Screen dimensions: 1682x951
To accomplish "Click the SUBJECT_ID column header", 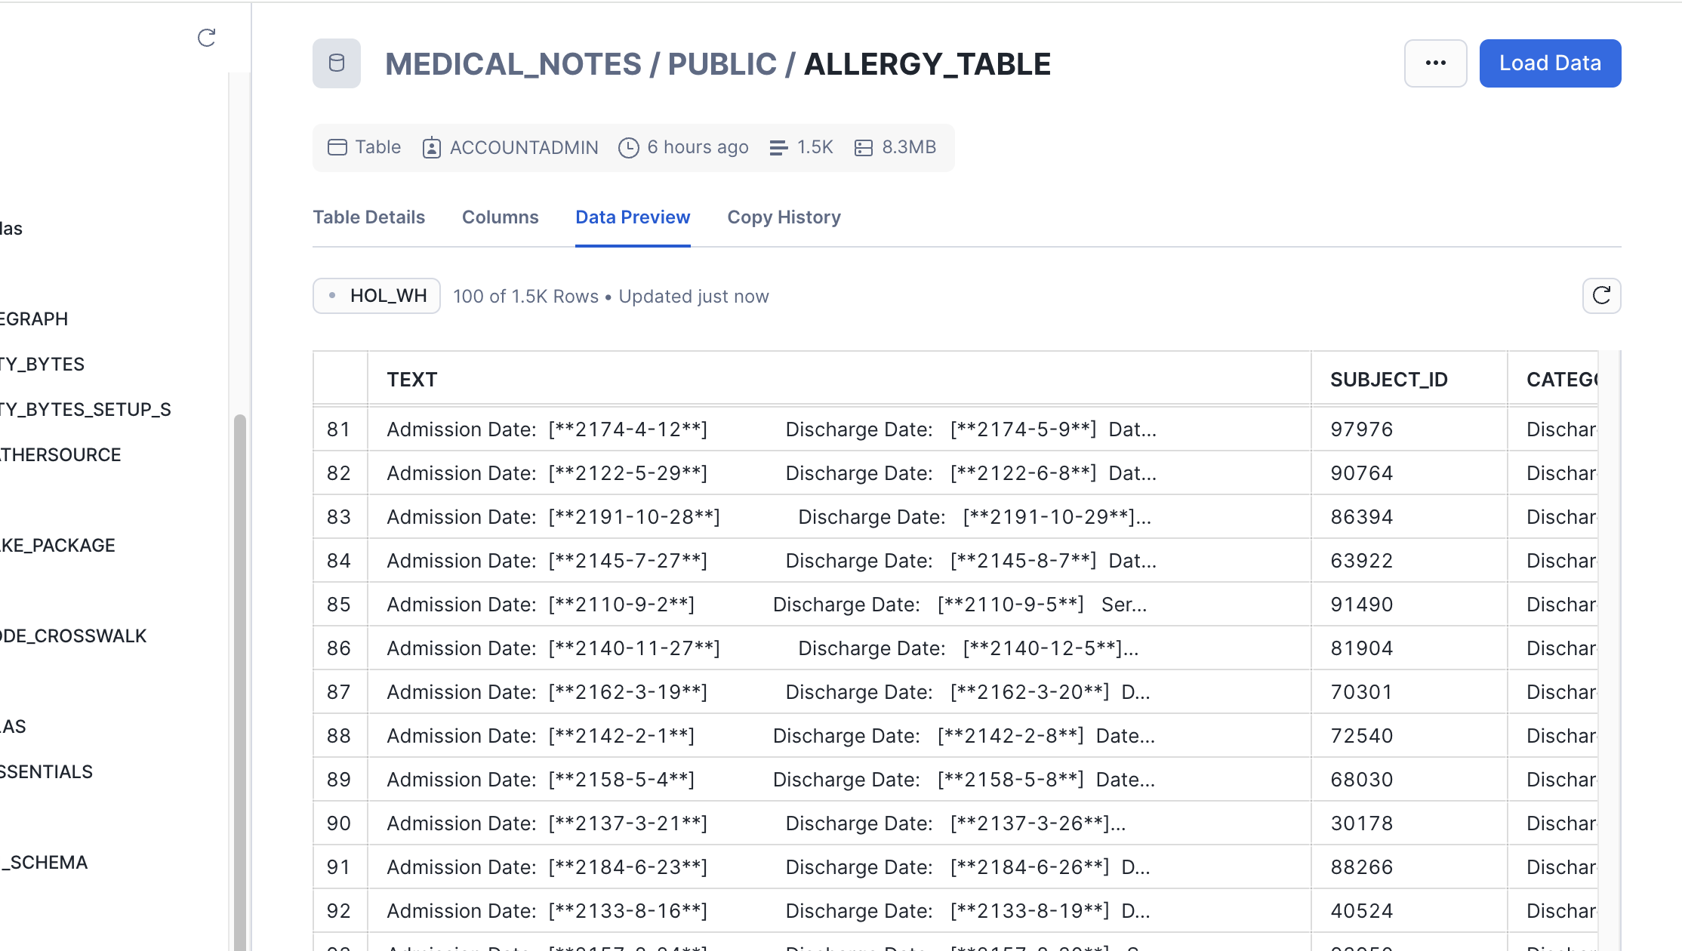I will tap(1389, 380).
